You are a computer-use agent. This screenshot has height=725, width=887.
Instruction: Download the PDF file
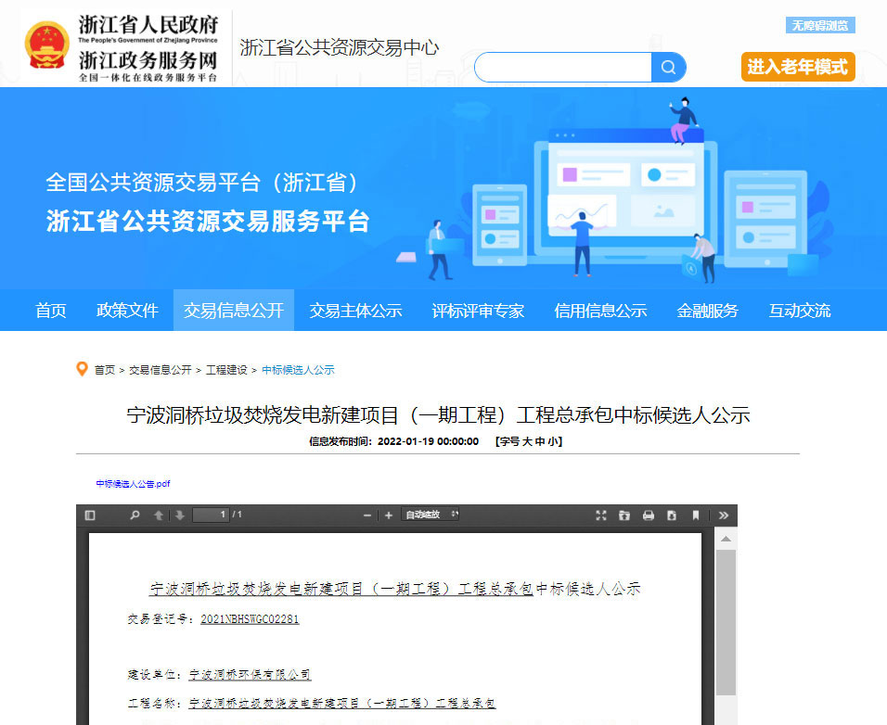pyautogui.click(x=671, y=515)
